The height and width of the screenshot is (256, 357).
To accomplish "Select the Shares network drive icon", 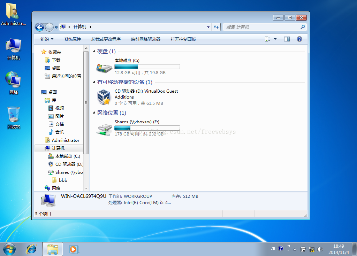I will [104, 130].
